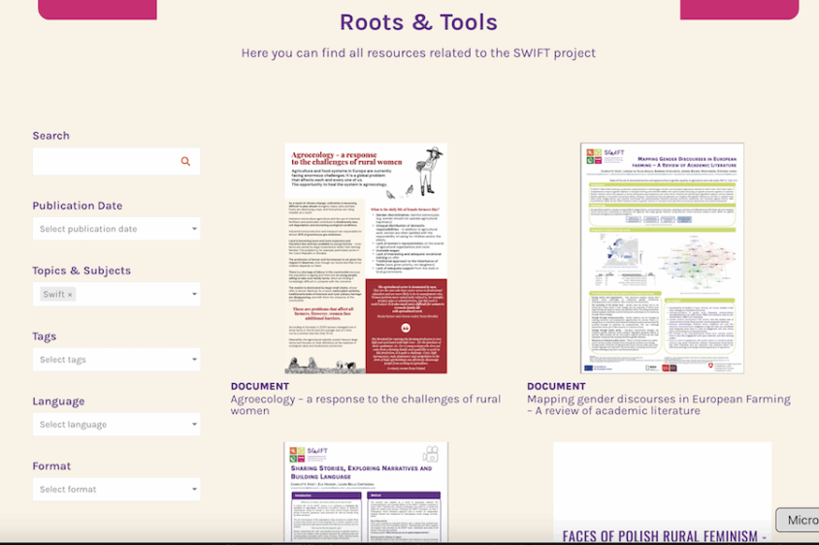The image size is (819, 545).
Task: Open the Sharing Stories, Exploring Narratives thumbnail
Action: [x=366, y=492]
